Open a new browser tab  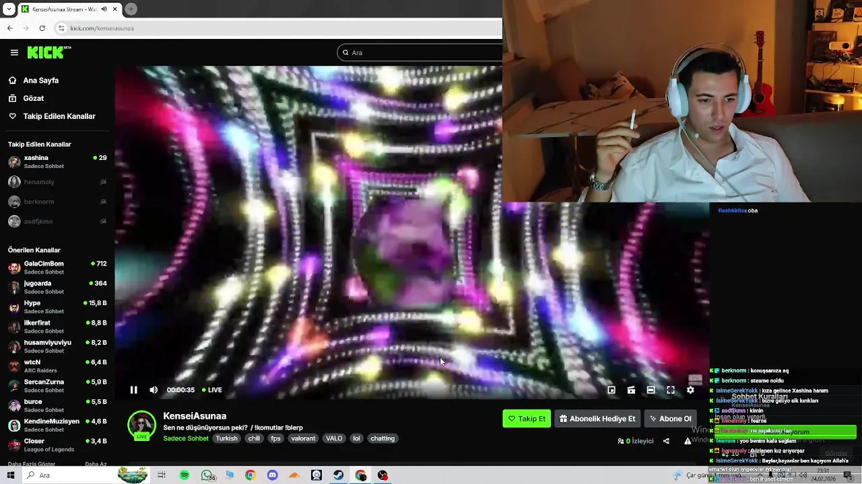(131, 9)
